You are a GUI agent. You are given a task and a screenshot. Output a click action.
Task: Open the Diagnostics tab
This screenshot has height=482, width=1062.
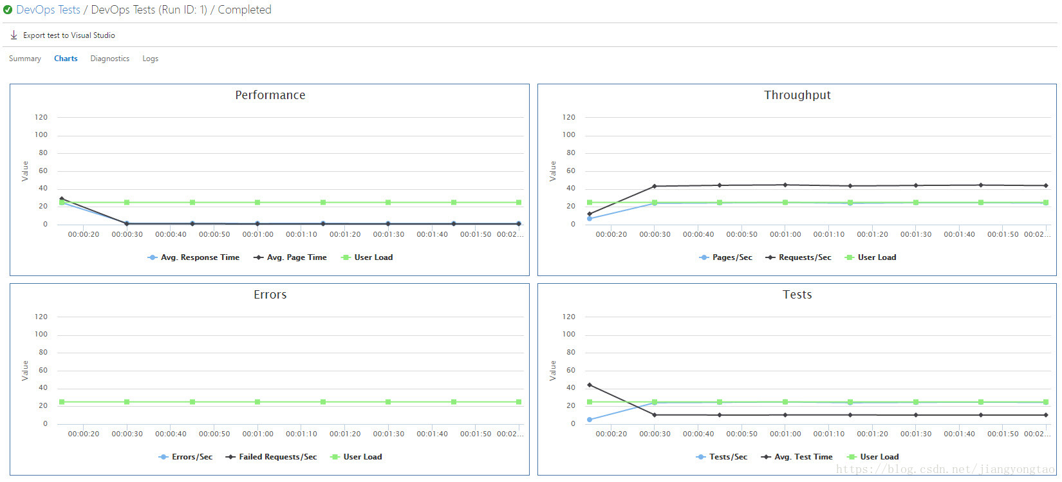110,59
